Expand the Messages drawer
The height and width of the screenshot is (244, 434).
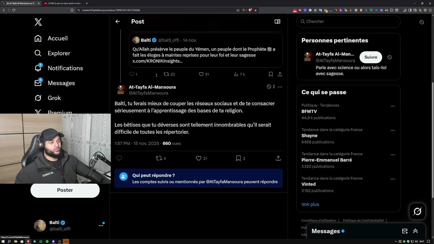coord(415,231)
